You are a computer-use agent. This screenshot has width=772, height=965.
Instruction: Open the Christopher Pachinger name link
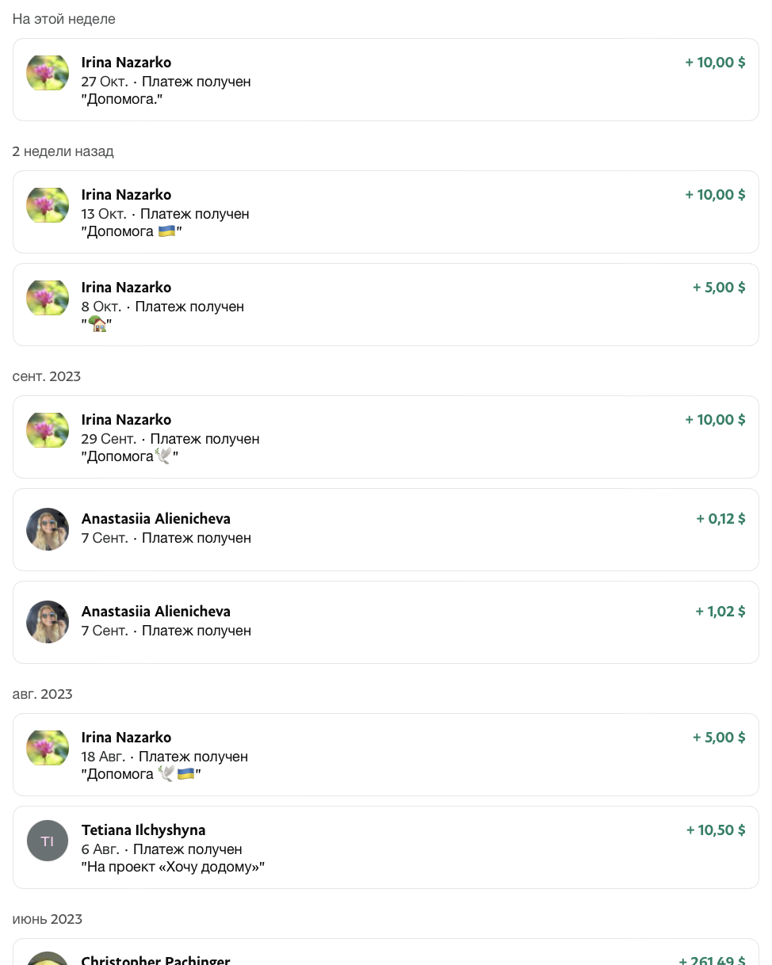tap(155, 959)
